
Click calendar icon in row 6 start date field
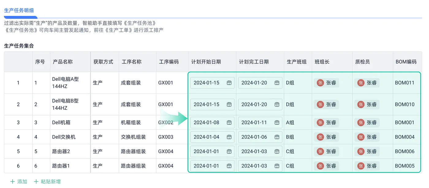229,166
